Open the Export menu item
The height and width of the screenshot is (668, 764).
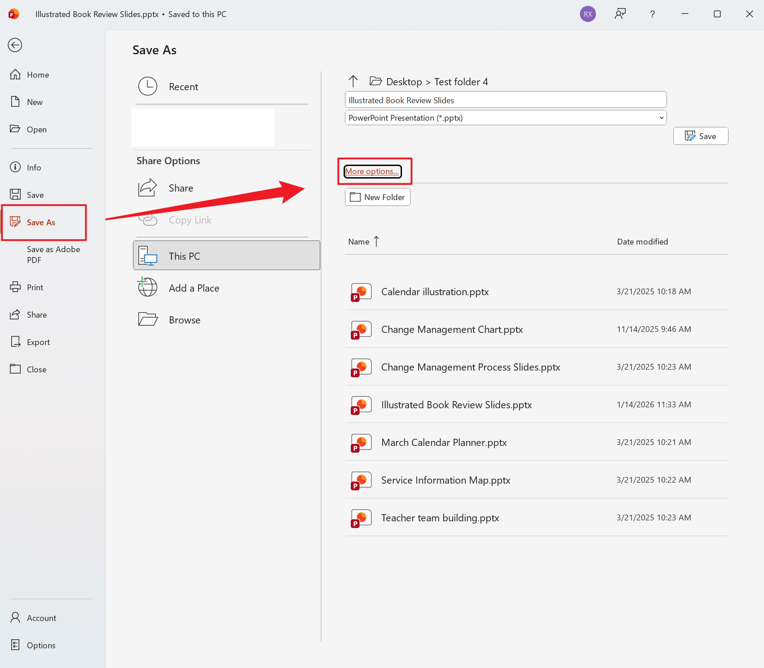pyautogui.click(x=38, y=342)
